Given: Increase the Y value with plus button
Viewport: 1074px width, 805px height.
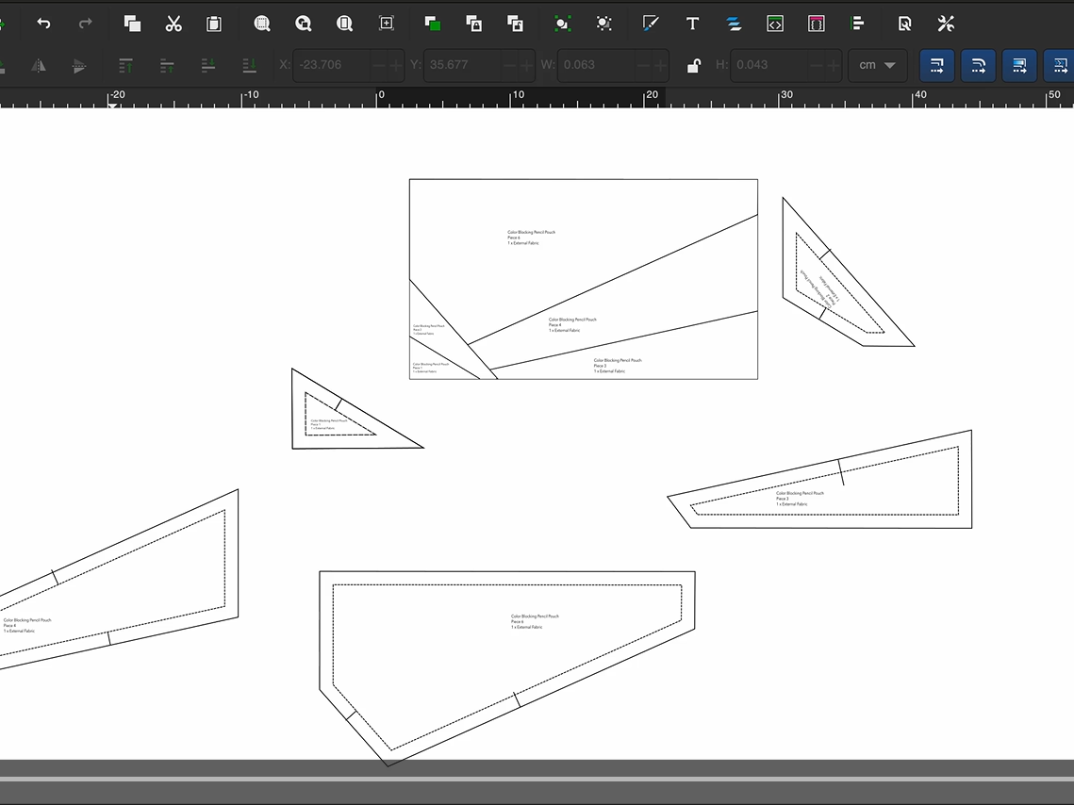Looking at the screenshot, I should coord(526,65).
